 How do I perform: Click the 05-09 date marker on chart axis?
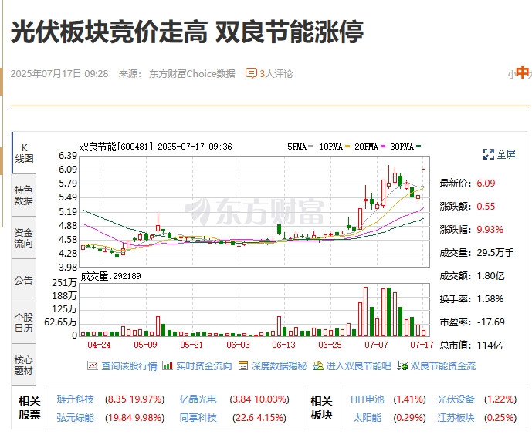pos(146,345)
